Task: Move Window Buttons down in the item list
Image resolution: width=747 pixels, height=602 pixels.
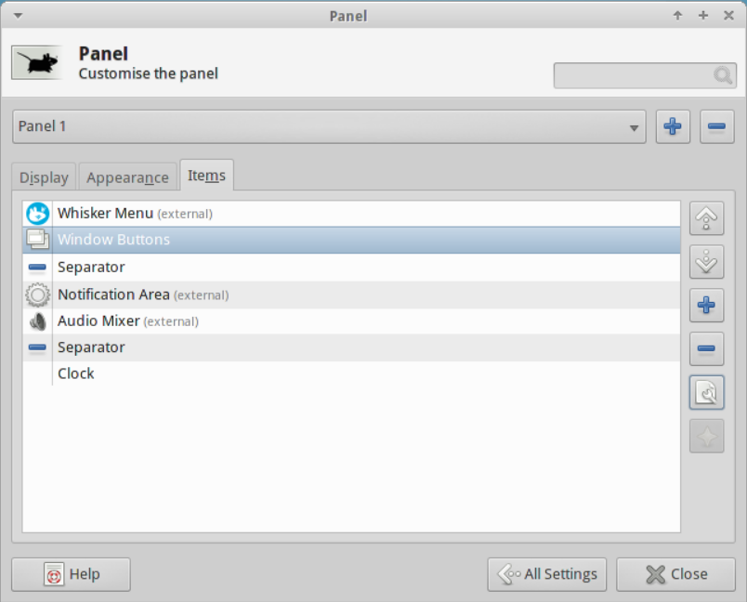Action: pyautogui.click(x=706, y=262)
